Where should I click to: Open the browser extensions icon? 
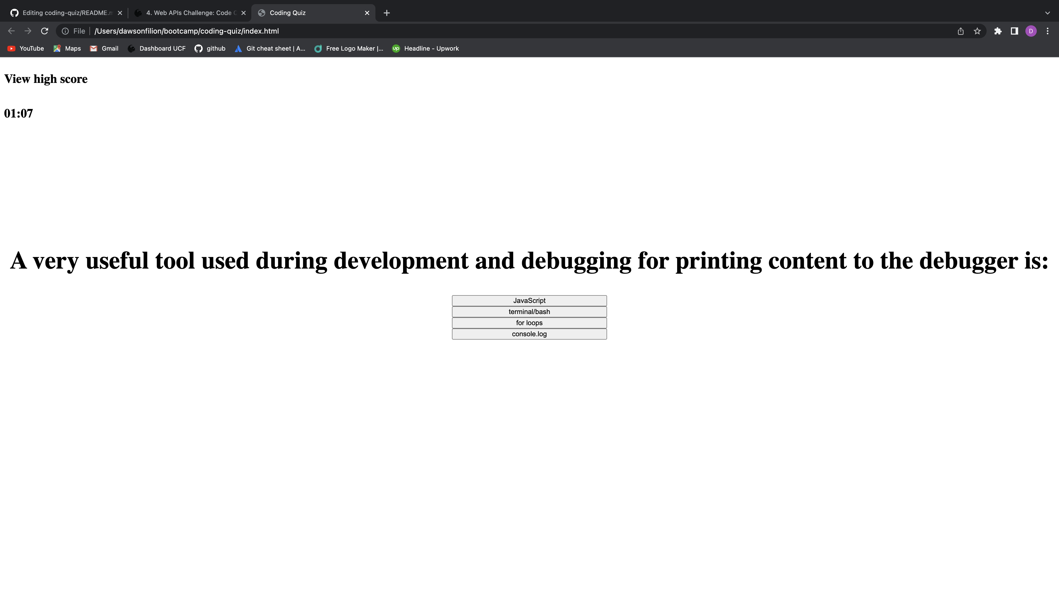coord(998,31)
